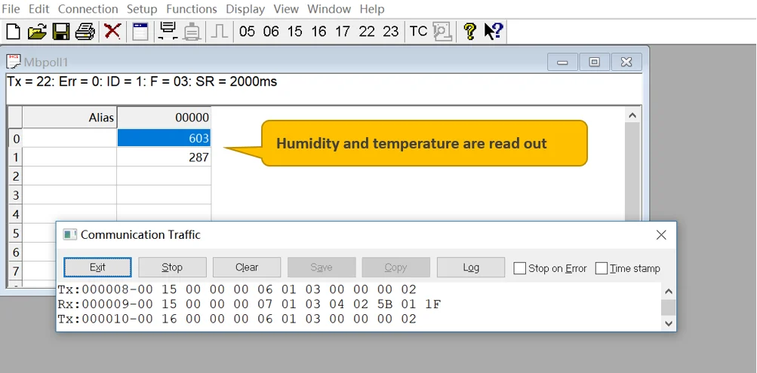Open the window setup toolbar icon

140,32
